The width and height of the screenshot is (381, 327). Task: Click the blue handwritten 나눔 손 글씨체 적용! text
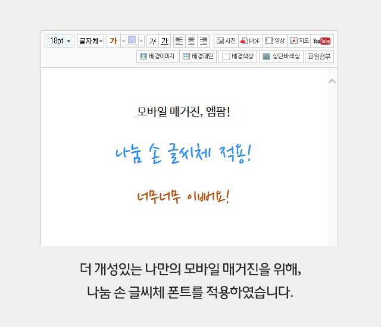click(x=184, y=153)
